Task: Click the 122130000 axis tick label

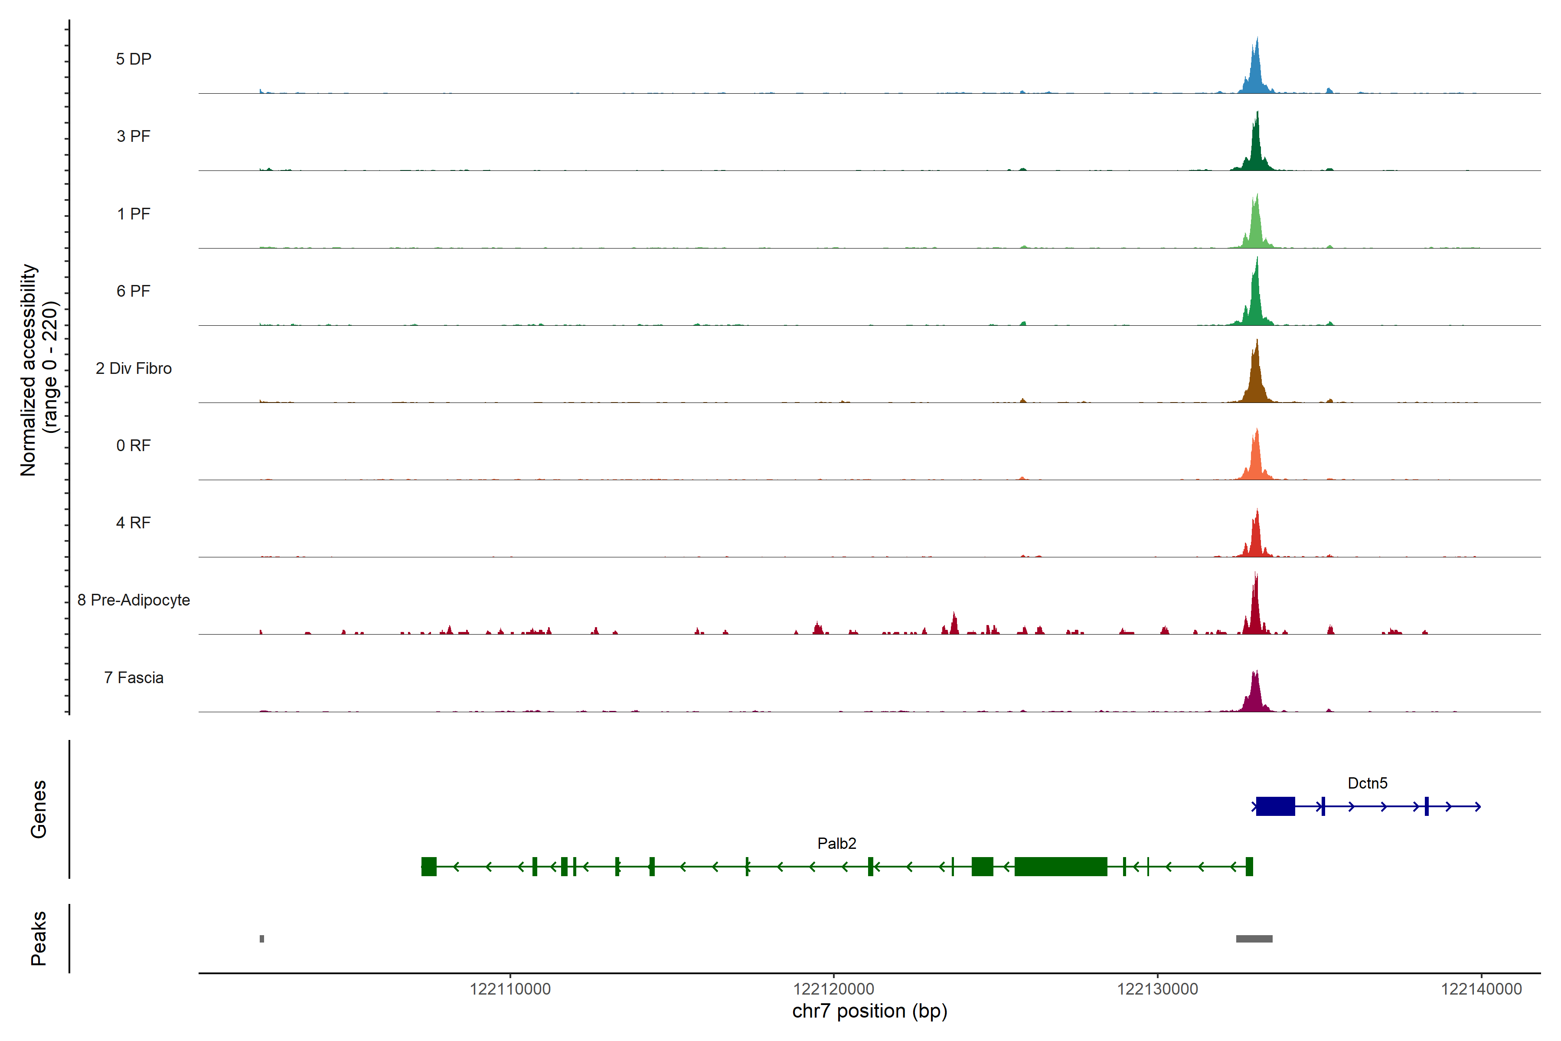Action: [1157, 989]
